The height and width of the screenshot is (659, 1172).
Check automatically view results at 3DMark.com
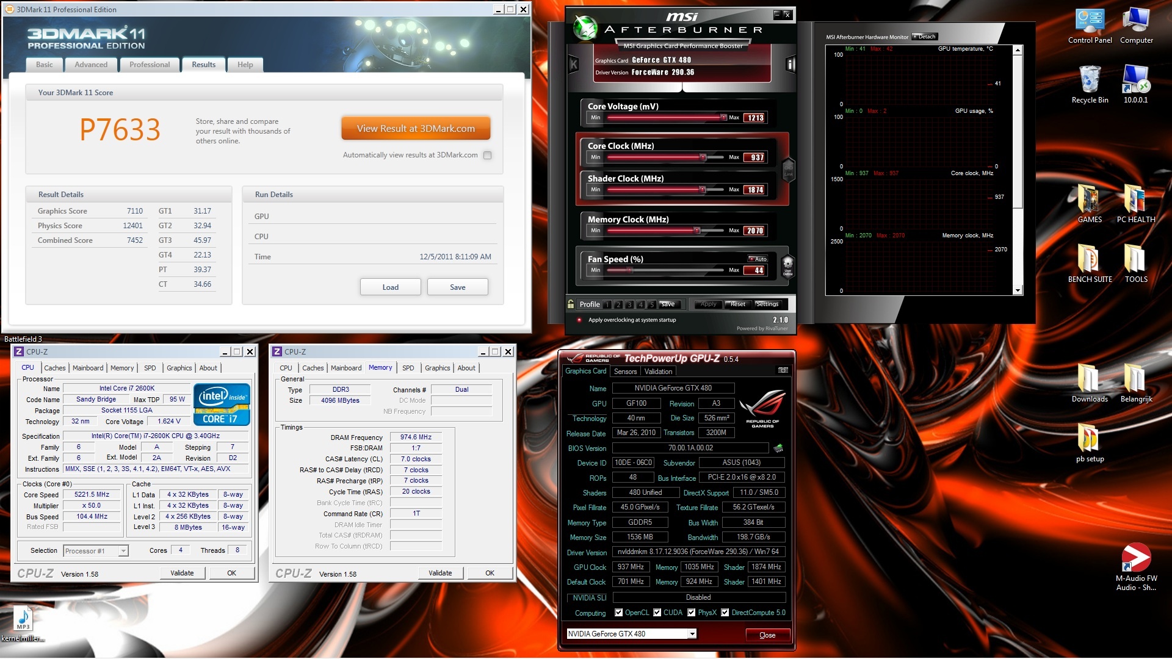point(487,156)
